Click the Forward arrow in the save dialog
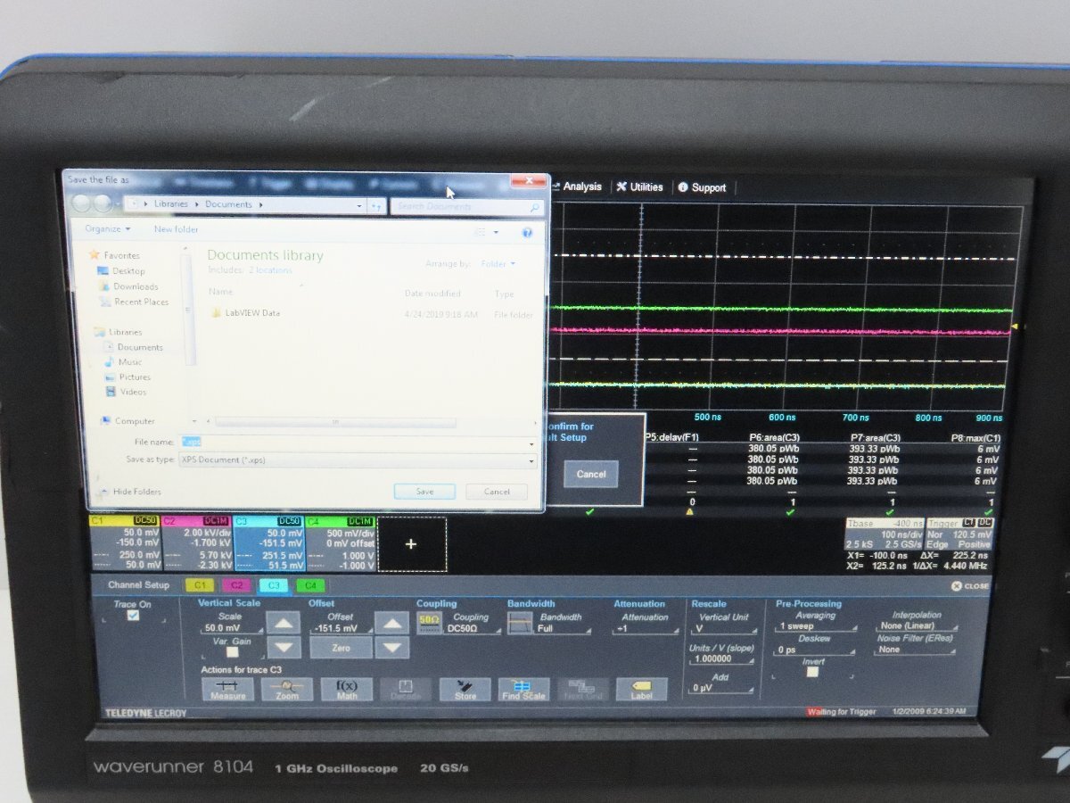This screenshot has height=803, width=1070. point(103,204)
